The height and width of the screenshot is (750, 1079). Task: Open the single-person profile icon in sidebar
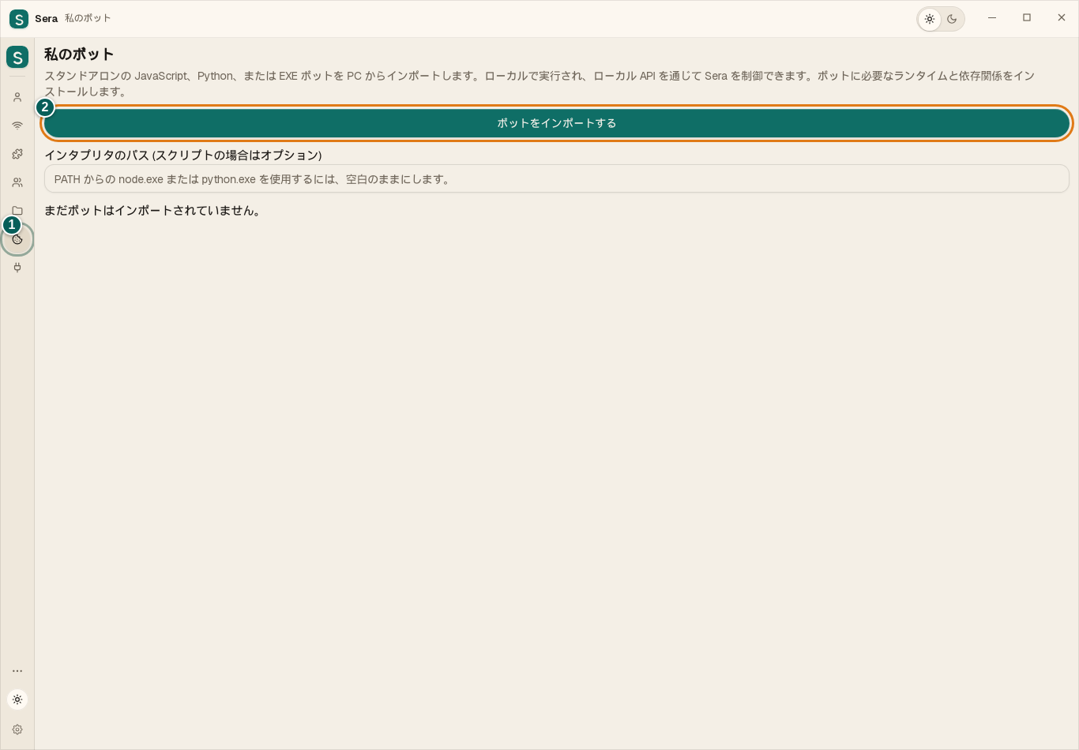17,97
